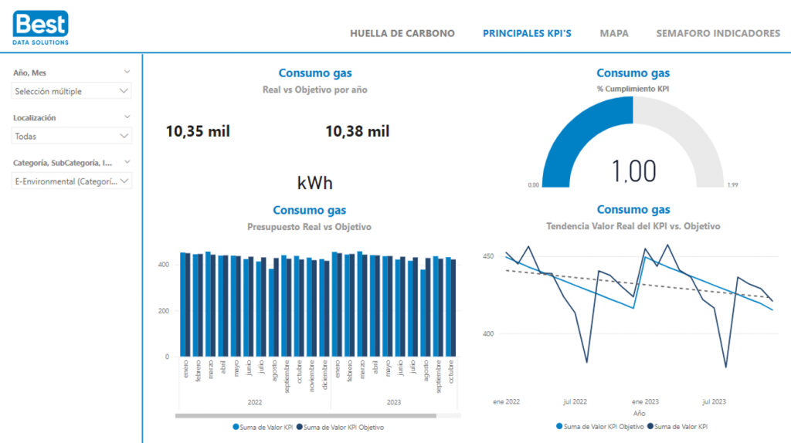The height and width of the screenshot is (443, 791).
Task: Click 'Suma de Valor KPI Objetivo' bar legend marker
Action: pos(299,427)
